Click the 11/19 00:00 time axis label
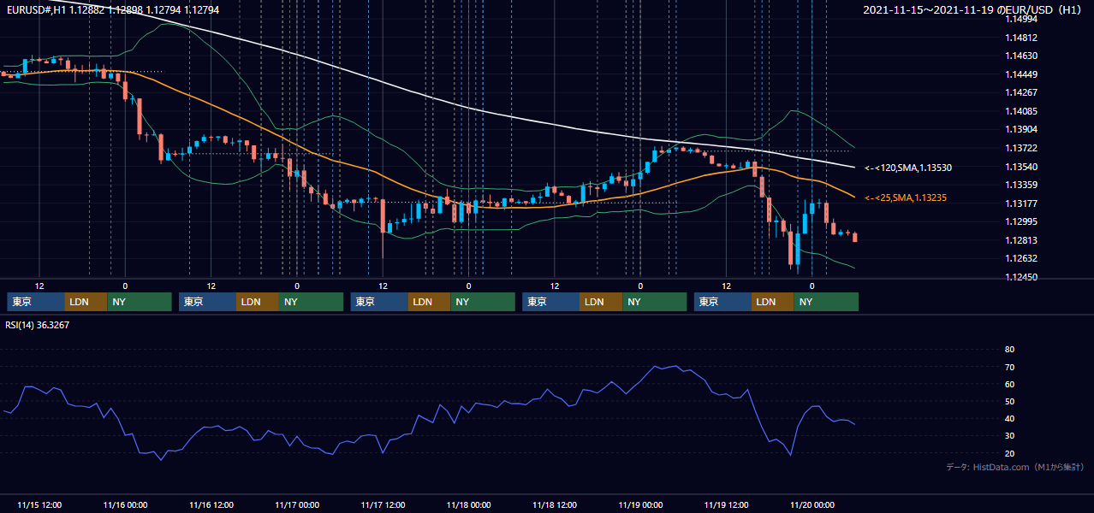The height and width of the screenshot is (513, 1094). [640, 504]
